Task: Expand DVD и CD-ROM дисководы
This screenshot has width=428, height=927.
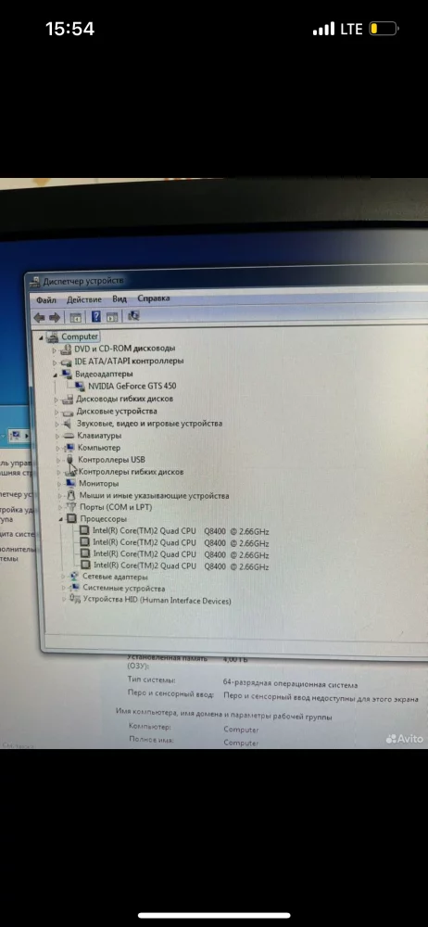Action: tap(55, 349)
